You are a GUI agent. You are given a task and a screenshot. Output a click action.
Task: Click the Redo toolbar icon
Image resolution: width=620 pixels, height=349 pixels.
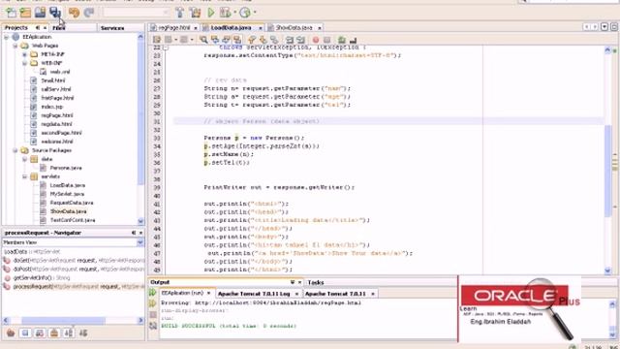coord(88,13)
